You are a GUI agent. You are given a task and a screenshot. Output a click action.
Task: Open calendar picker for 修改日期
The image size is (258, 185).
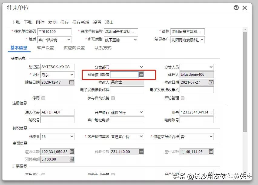coord(211,82)
